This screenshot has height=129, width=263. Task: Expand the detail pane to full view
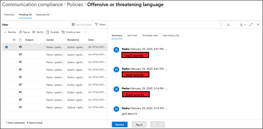pyautogui.click(x=251, y=25)
